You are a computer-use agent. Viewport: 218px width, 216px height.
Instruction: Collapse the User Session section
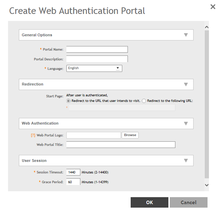coord(186,161)
